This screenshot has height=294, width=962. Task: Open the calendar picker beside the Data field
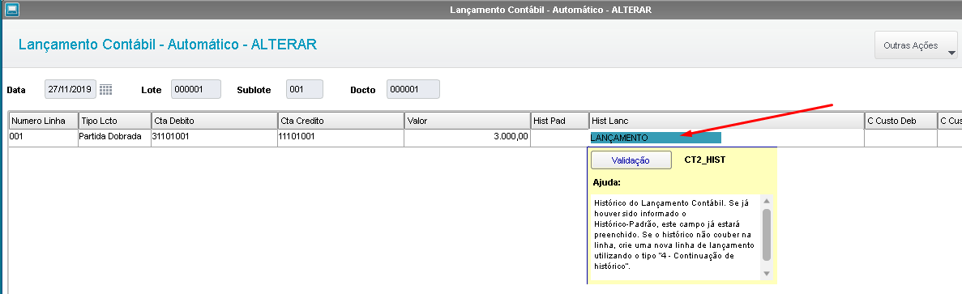105,89
